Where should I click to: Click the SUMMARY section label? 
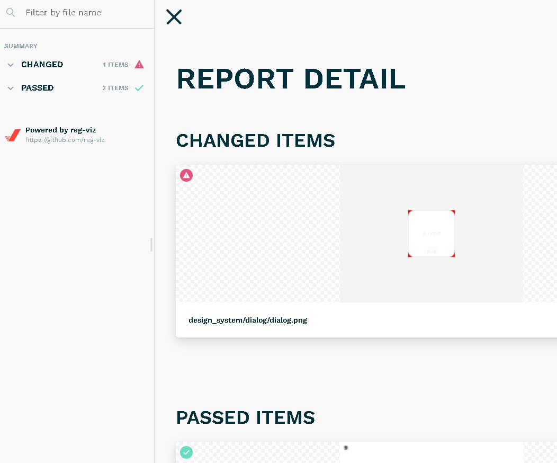pyautogui.click(x=21, y=46)
